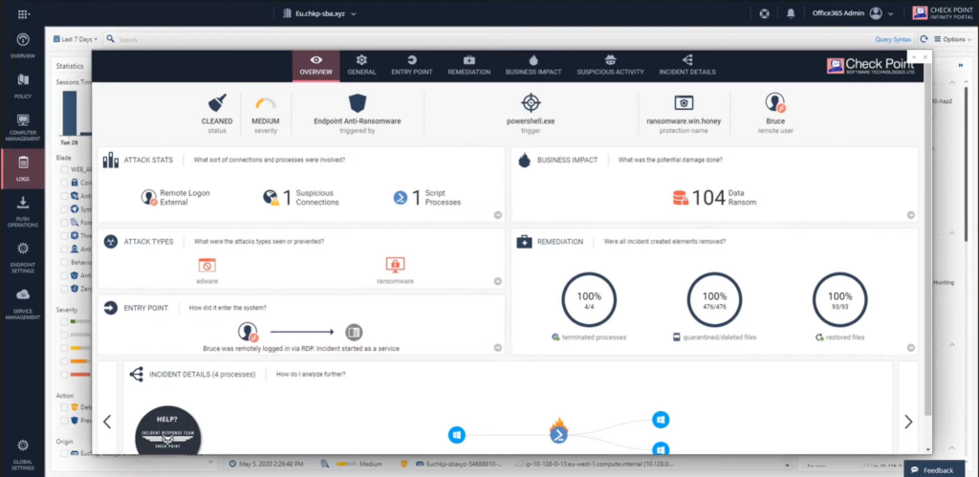Click the Feedback button
The height and width of the screenshot is (477, 979).
932,469
